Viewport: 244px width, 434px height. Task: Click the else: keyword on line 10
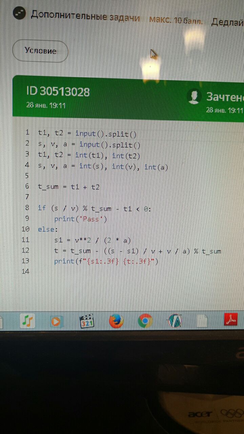point(48,229)
